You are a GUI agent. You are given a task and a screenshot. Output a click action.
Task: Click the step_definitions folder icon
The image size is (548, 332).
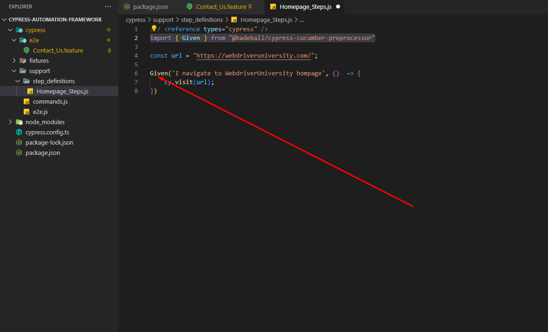coord(26,81)
